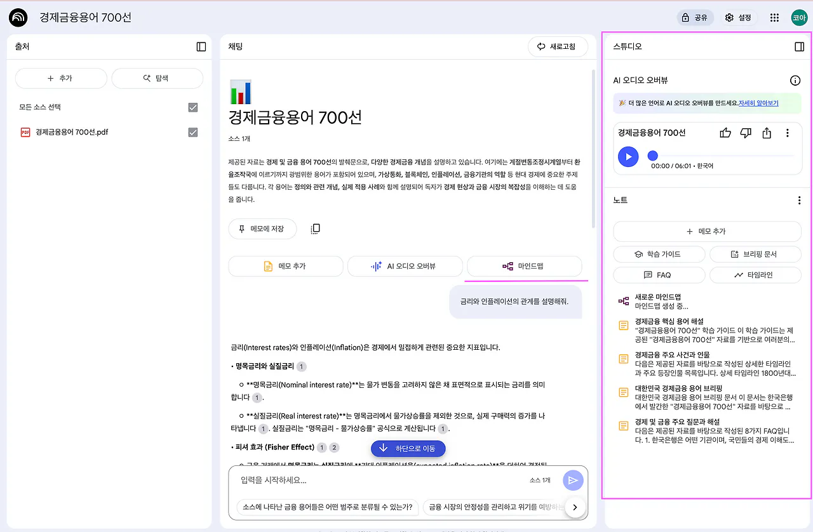Viewport: 813px width, 532px height.
Task: Open the 코아 account avatar menu
Action: (x=799, y=18)
